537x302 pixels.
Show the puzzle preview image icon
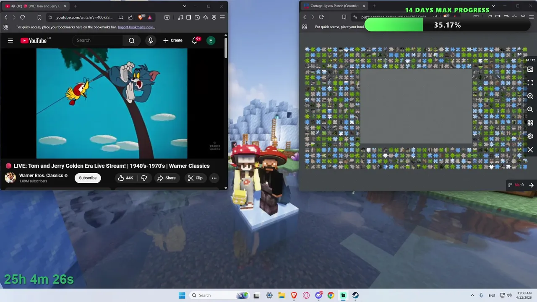click(x=530, y=69)
